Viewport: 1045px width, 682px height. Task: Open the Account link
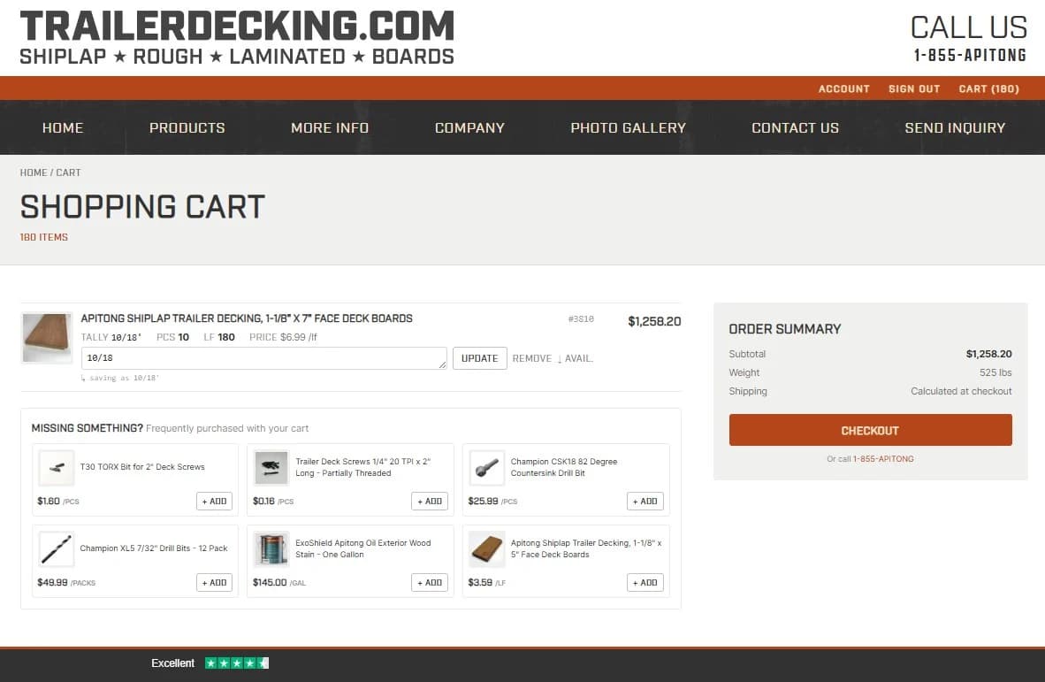click(x=843, y=88)
